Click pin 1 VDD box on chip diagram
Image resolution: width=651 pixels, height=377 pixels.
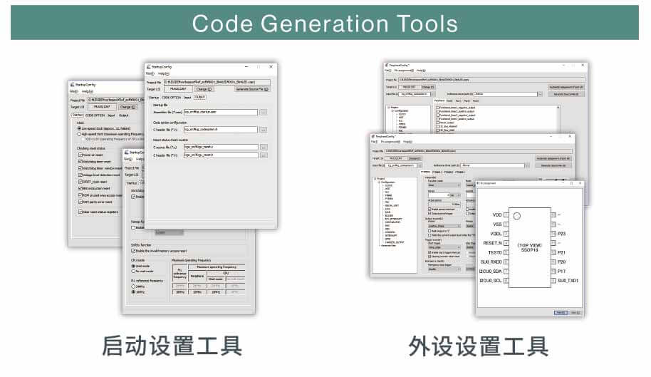pos(506,215)
